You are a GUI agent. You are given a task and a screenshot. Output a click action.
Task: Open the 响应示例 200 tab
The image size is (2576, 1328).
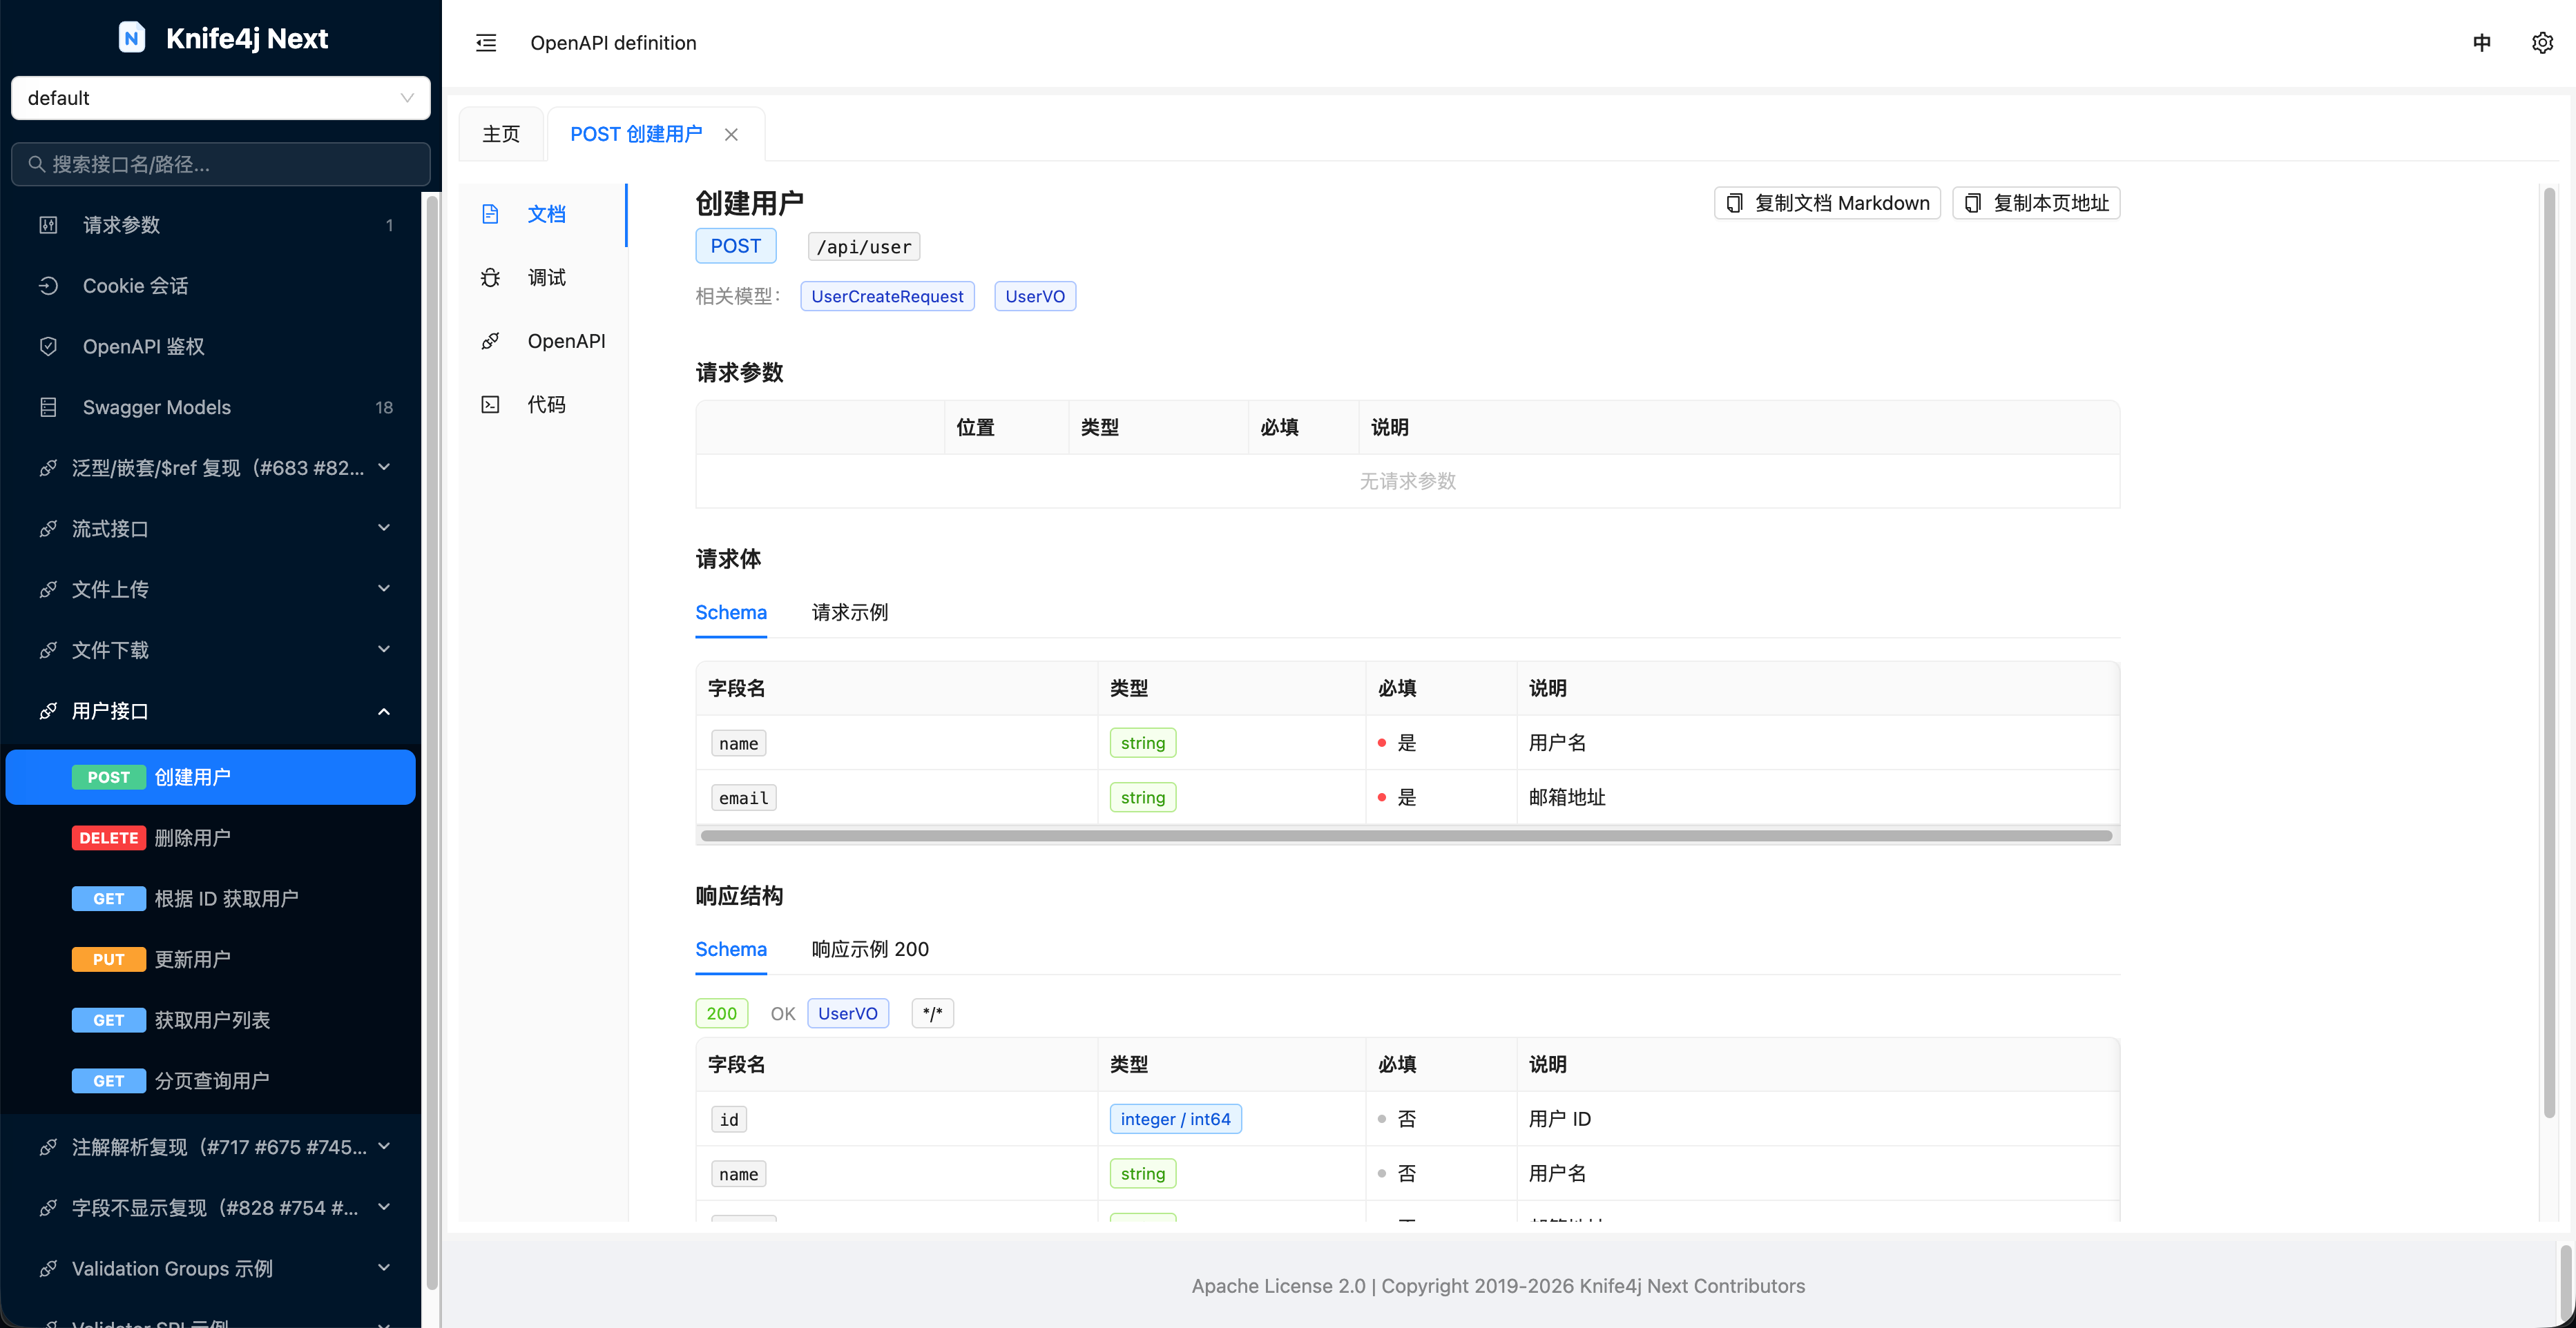tap(870, 949)
